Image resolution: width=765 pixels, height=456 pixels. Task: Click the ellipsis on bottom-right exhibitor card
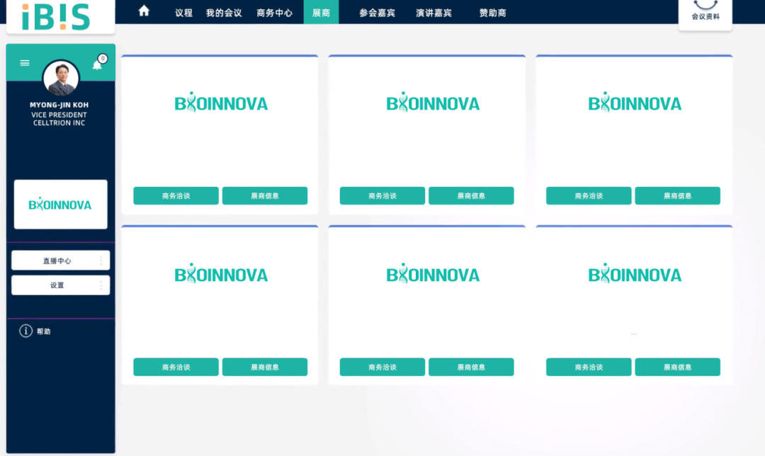click(x=634, y=334)
